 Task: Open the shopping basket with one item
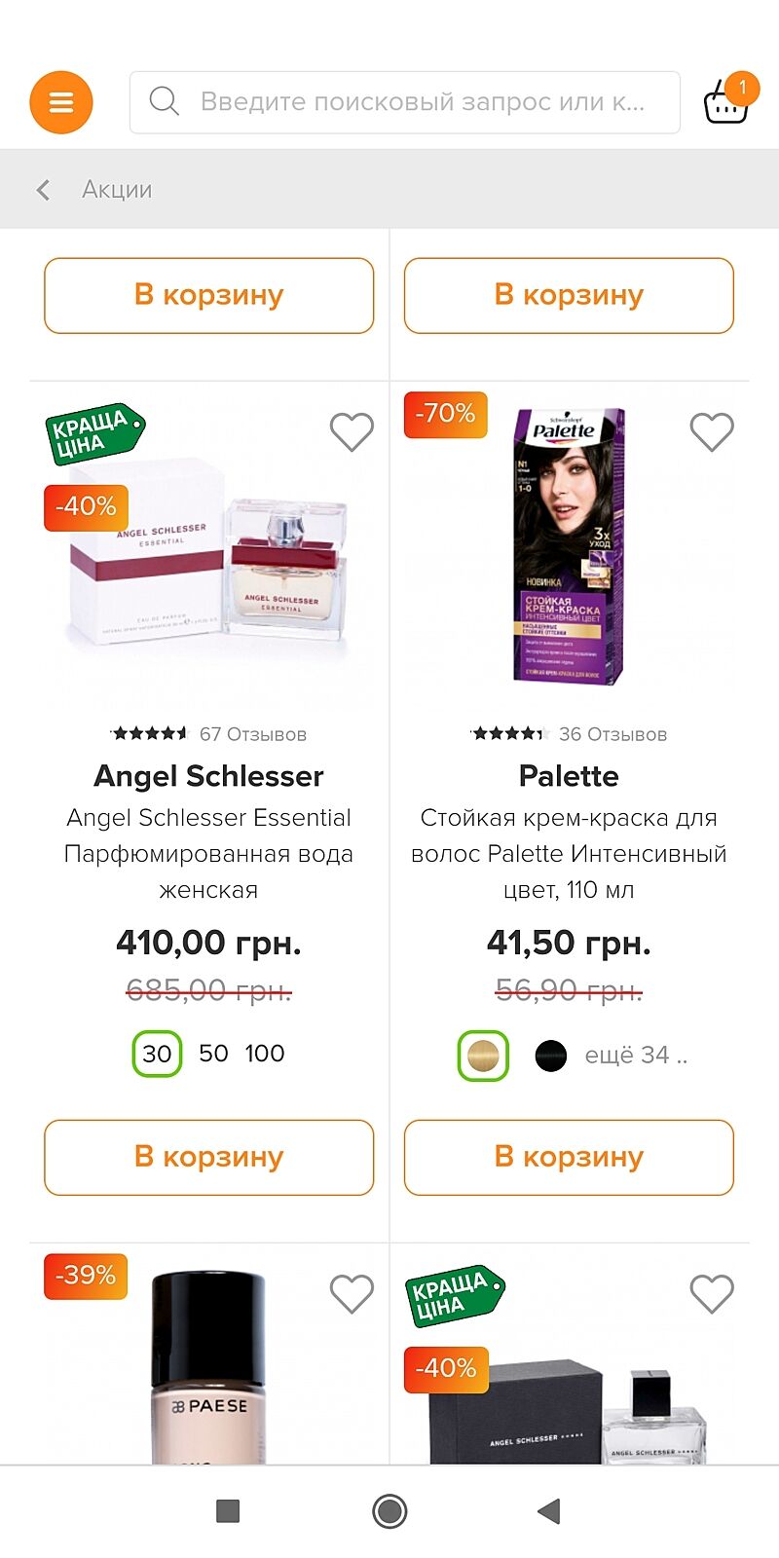[726, 100]
